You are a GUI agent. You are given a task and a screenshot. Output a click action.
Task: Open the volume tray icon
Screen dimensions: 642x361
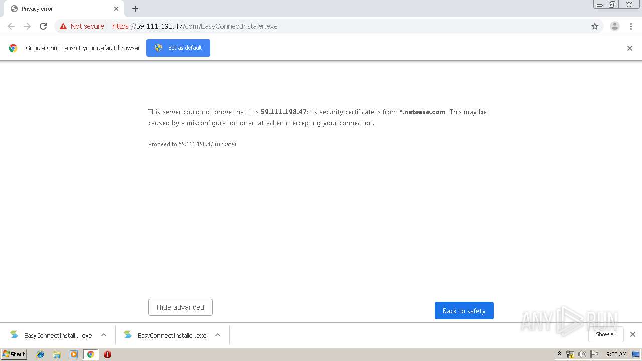[x=582, y=354]
